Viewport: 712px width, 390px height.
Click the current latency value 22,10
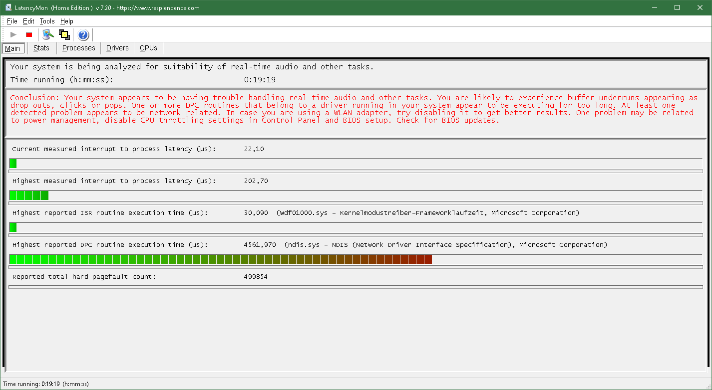(x=254, y=149)
